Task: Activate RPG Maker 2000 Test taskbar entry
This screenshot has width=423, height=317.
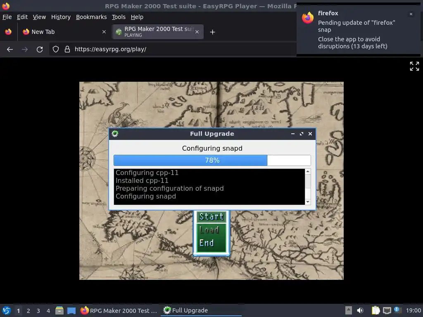Action: coord(119,310)
